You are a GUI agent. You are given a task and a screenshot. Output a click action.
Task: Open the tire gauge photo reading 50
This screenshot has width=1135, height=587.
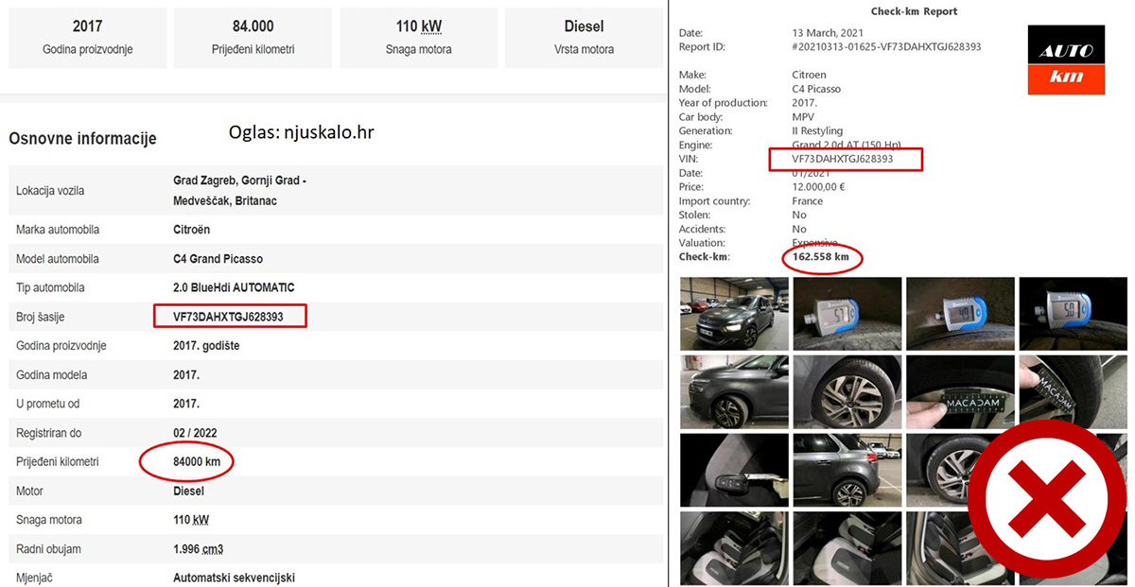coord(1073,313)
